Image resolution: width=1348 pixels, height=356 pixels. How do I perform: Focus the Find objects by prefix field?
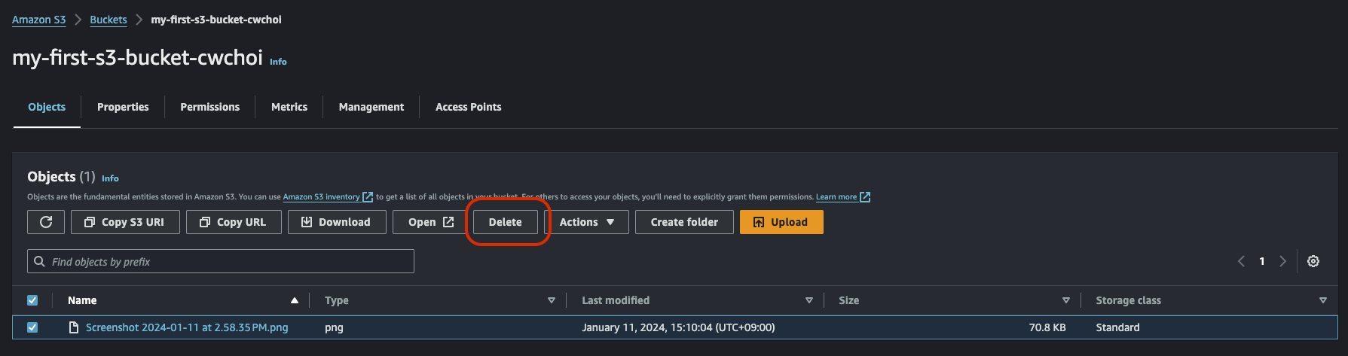point(221,261)
